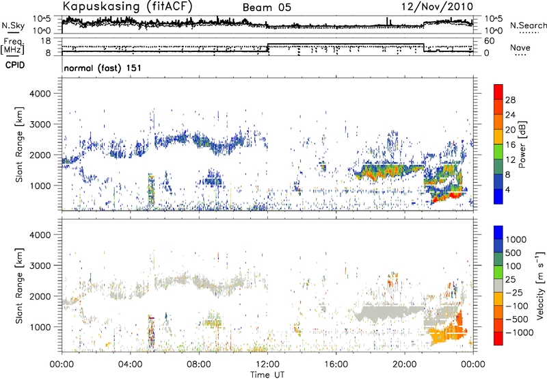Click the N.Search legend label
This screenshot has width=547, height=379.
pos(528,25)
